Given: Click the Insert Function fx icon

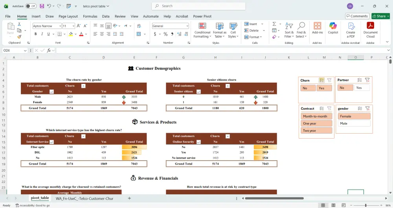Looking at the screenshot, I should click(x=49, y=51).
